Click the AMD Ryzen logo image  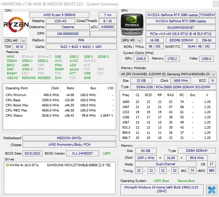tap(16, 25)
